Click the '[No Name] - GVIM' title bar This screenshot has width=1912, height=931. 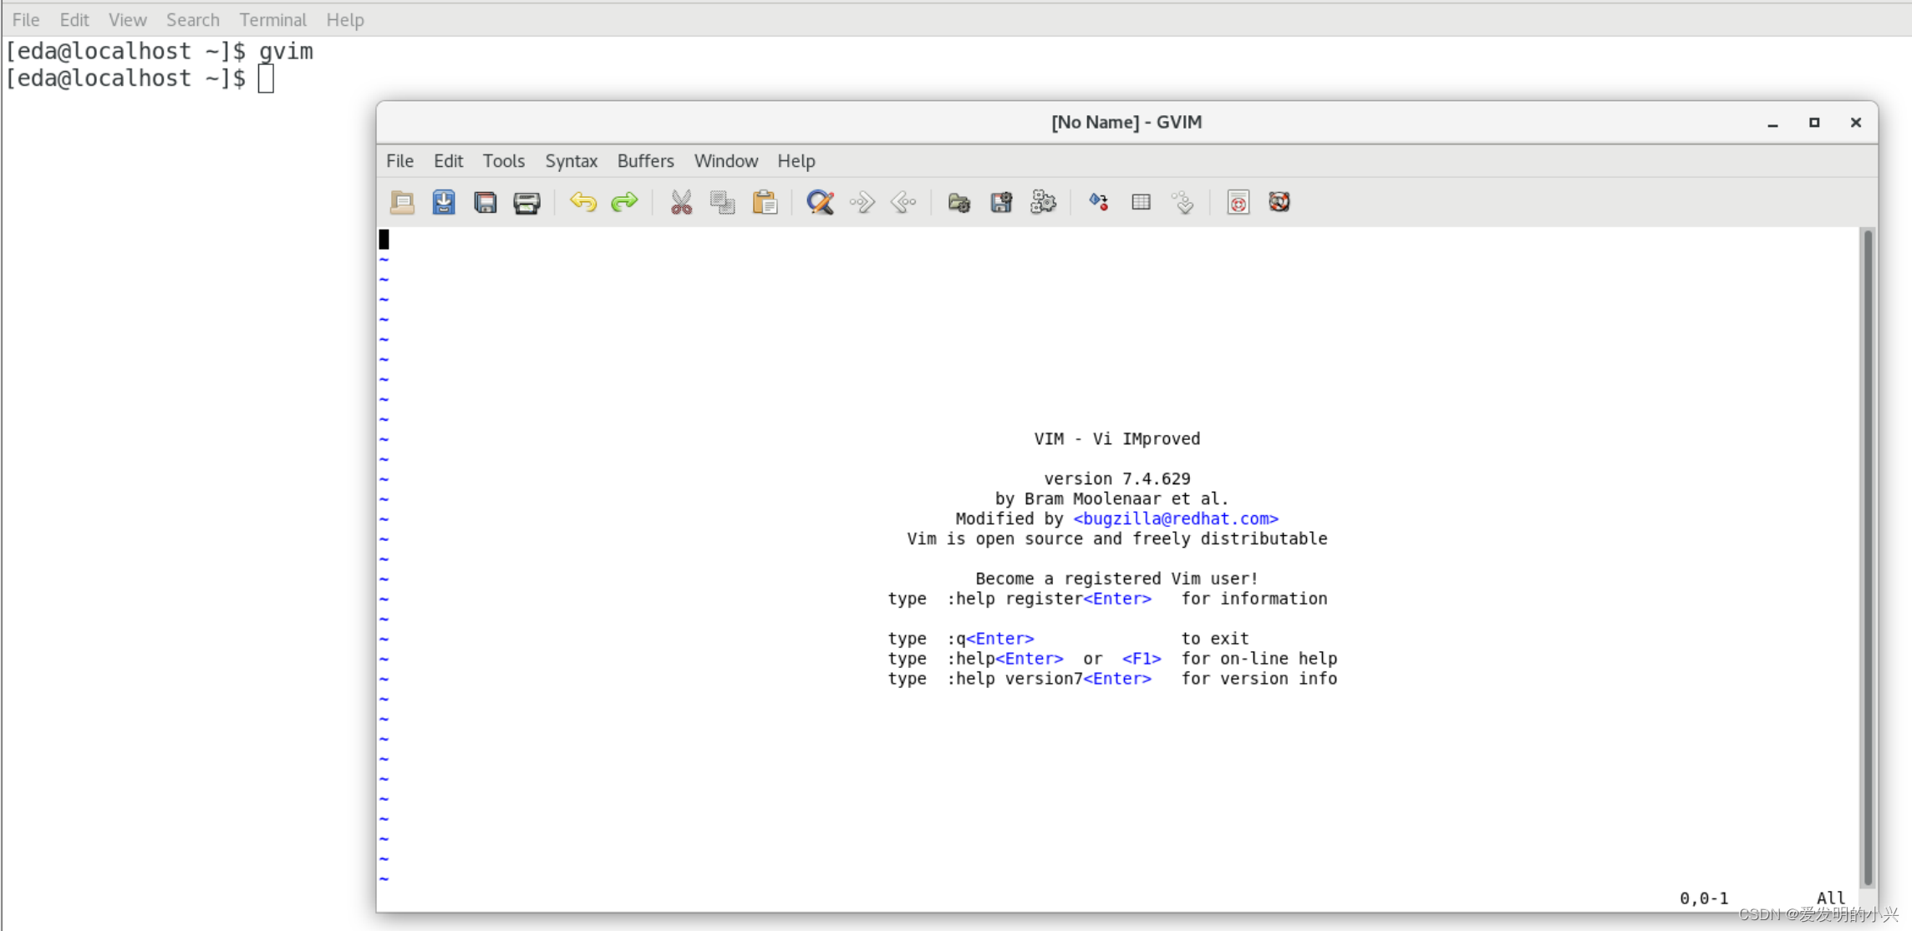coord(1126,123)
